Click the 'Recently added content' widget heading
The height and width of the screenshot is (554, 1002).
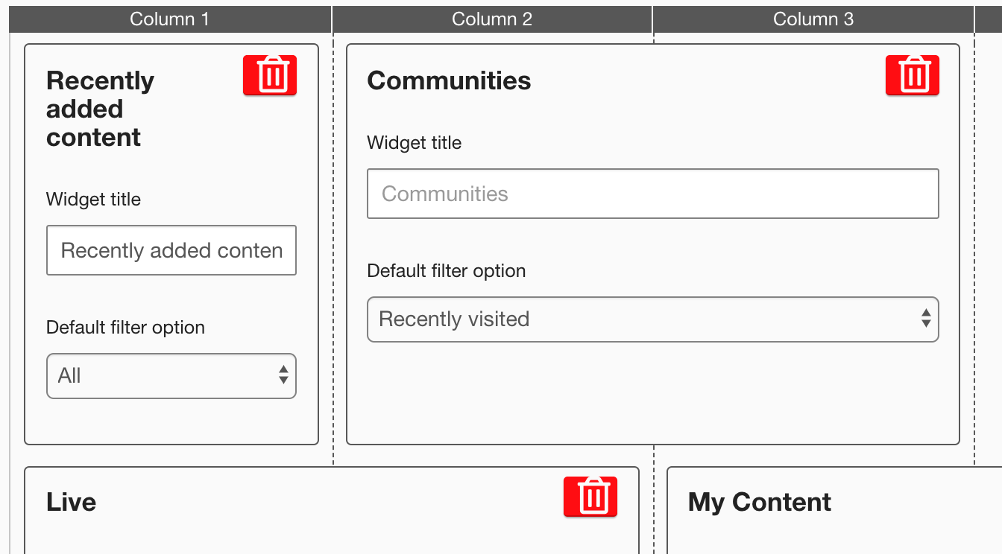100,109
